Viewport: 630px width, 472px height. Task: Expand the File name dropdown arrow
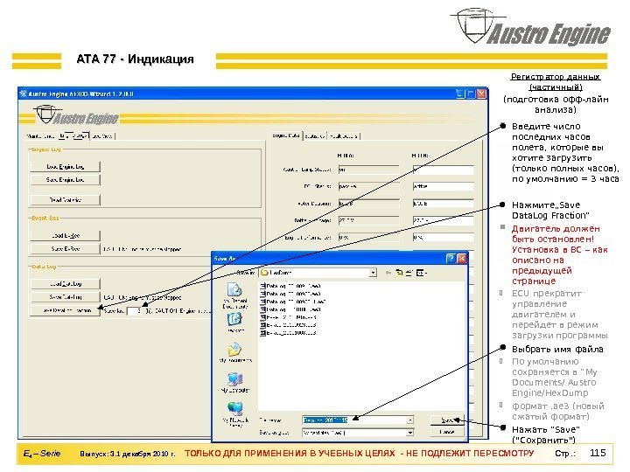coord(409,420)
